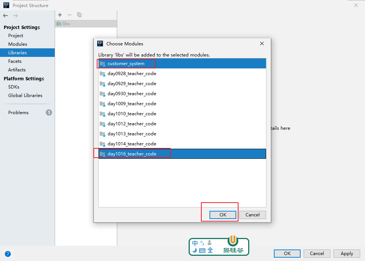Click Apply in Project Structure
365x261 pixels.
347,254
